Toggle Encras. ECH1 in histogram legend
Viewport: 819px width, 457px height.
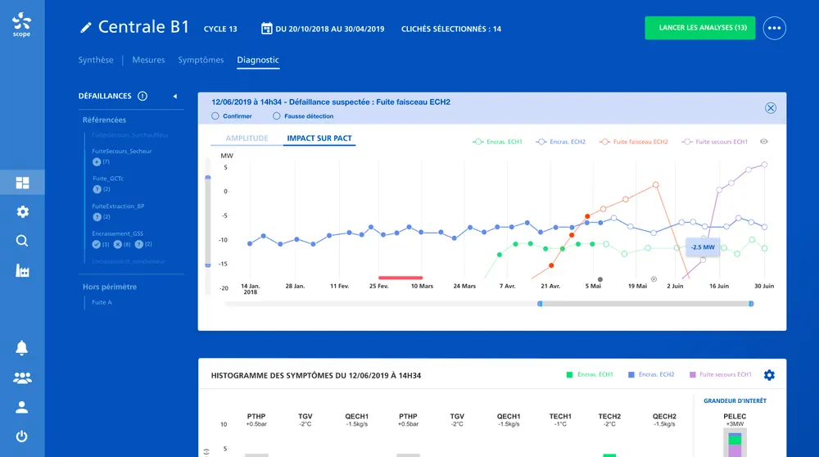tap(590, 374)
